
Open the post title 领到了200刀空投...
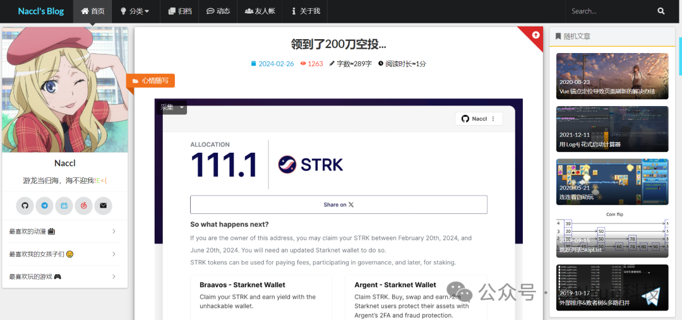pos(338,44)
